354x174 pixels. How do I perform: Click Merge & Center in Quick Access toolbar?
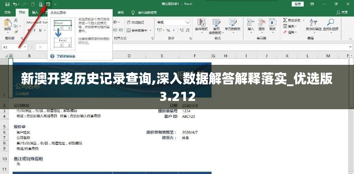pyautogui.click(x=48, y=4)
